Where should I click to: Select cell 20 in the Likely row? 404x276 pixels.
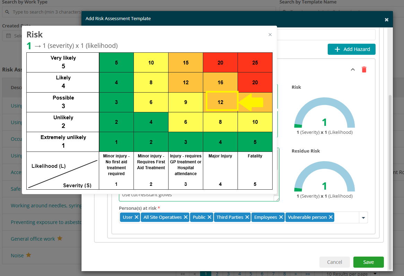tap(255, 83)
